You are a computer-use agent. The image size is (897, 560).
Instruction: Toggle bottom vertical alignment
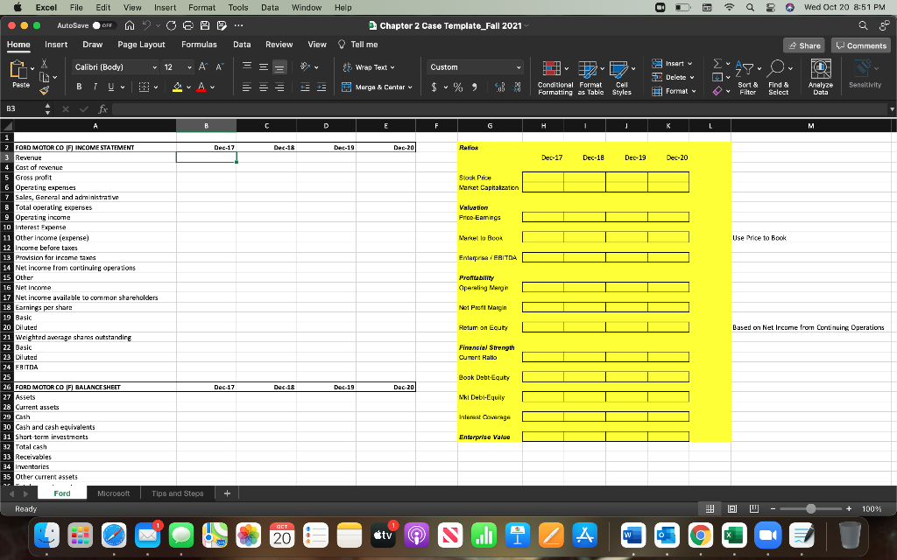[x=279, y=66]
